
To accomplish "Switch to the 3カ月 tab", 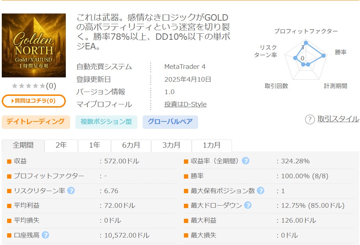I will click(x=171, y=145).
